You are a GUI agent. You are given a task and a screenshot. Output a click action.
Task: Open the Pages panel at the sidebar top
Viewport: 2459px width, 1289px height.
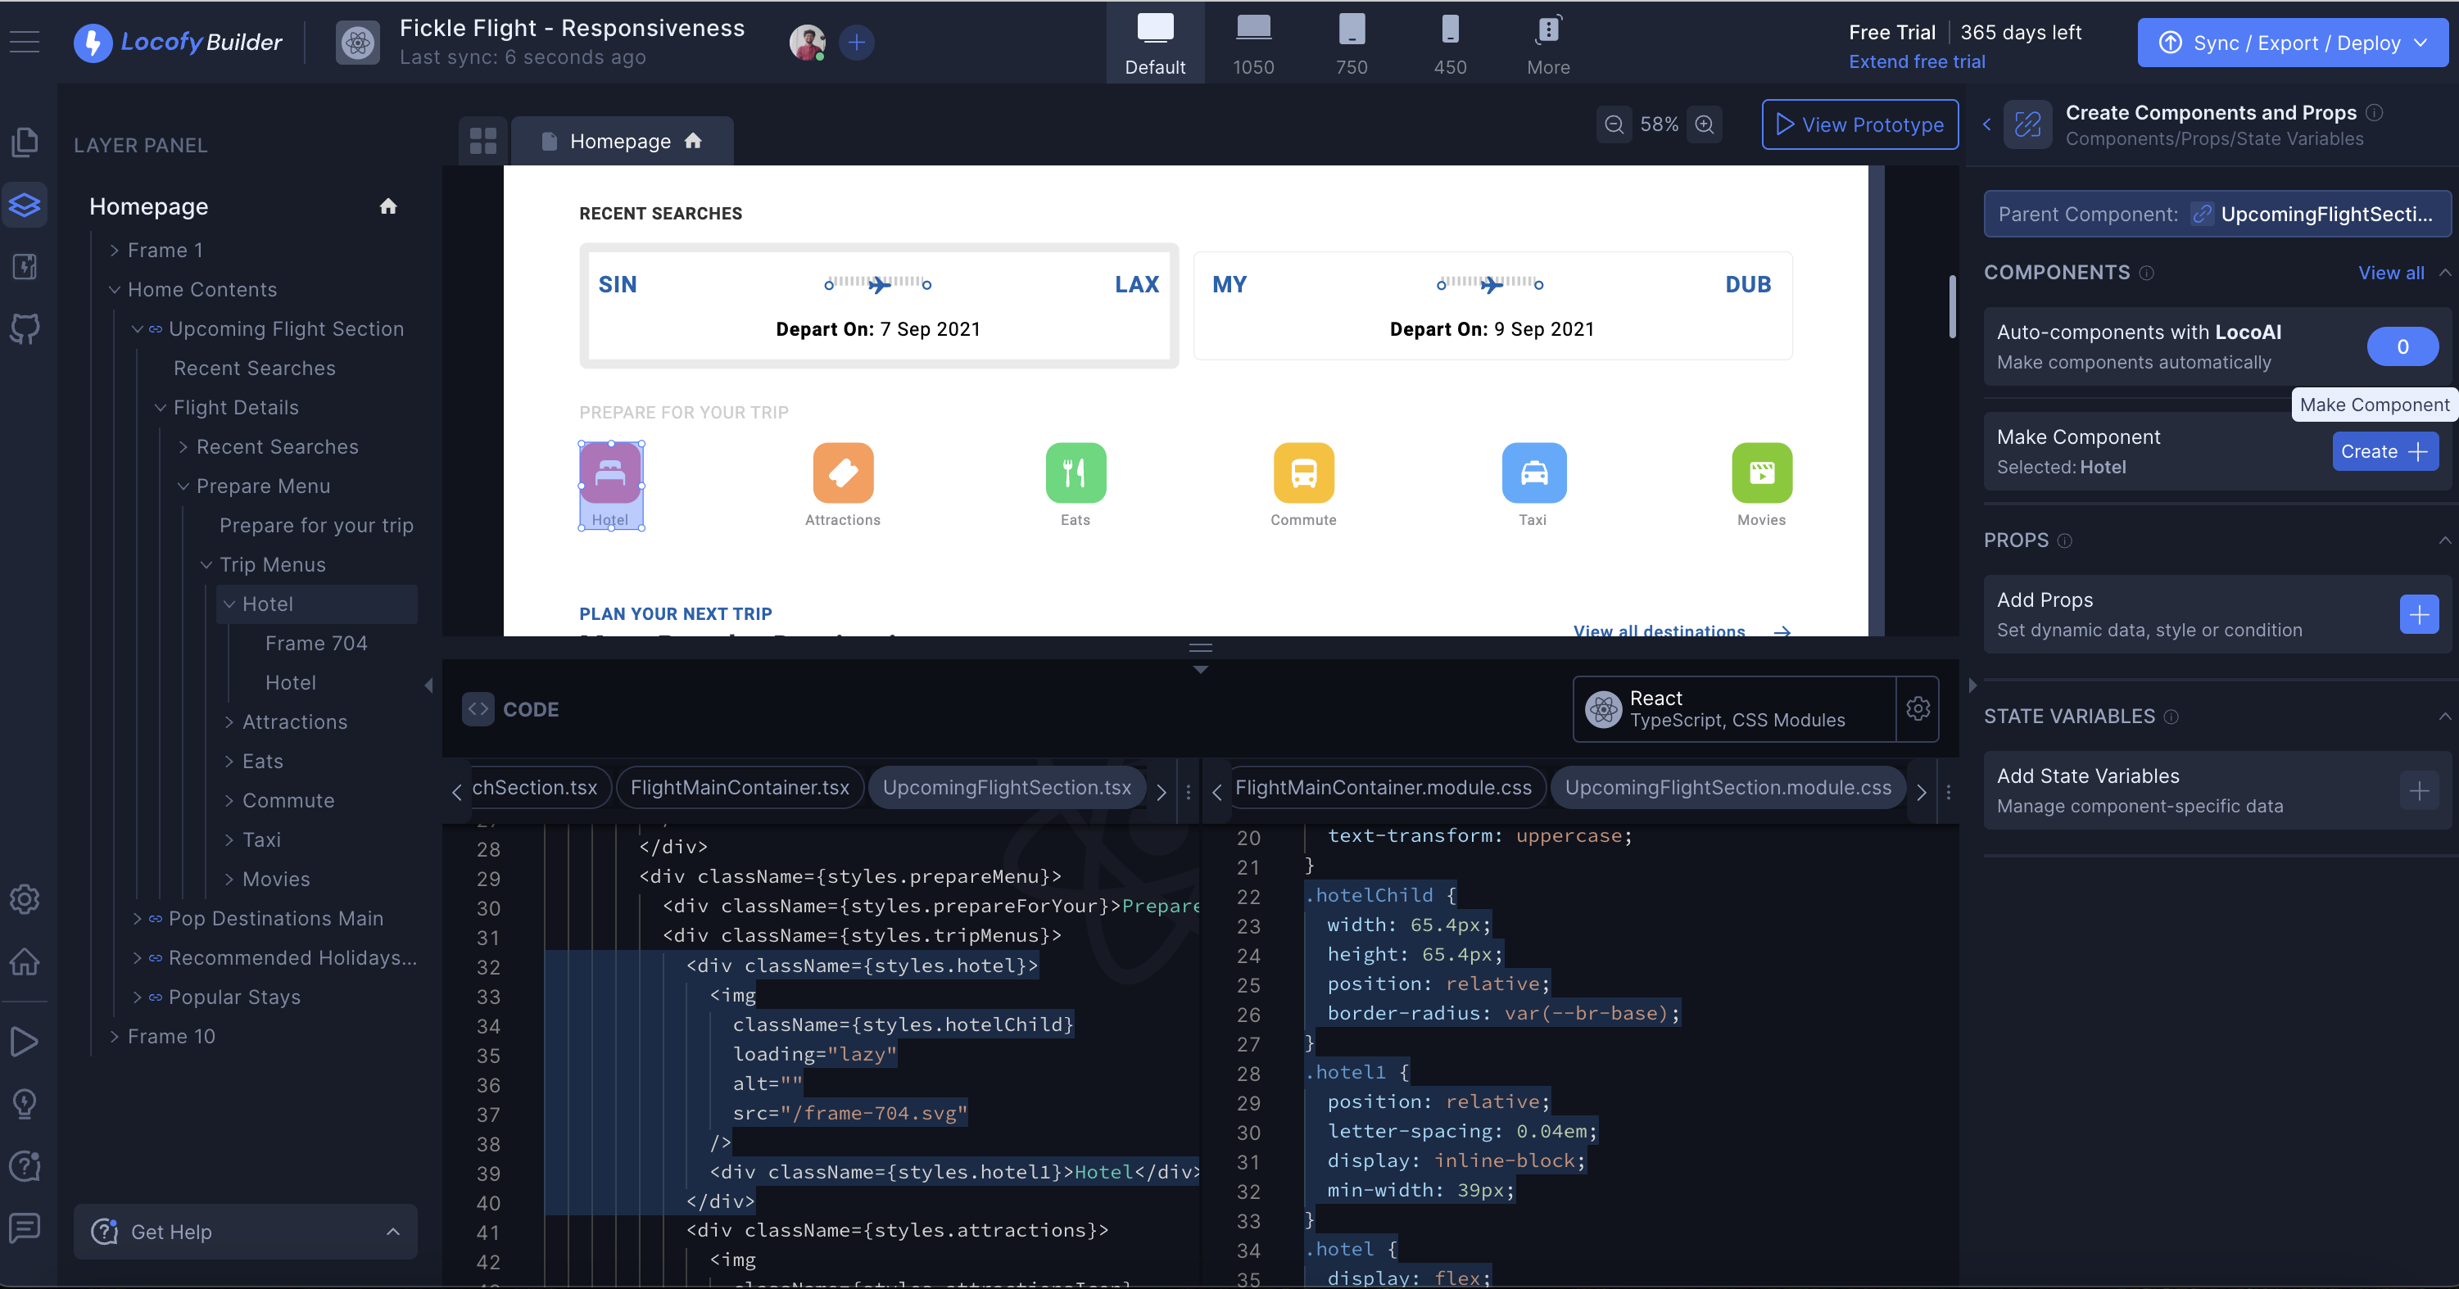(25, 141)
